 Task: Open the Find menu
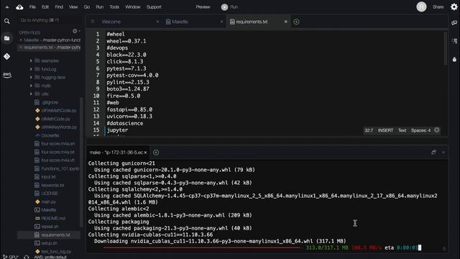point(59,7)
